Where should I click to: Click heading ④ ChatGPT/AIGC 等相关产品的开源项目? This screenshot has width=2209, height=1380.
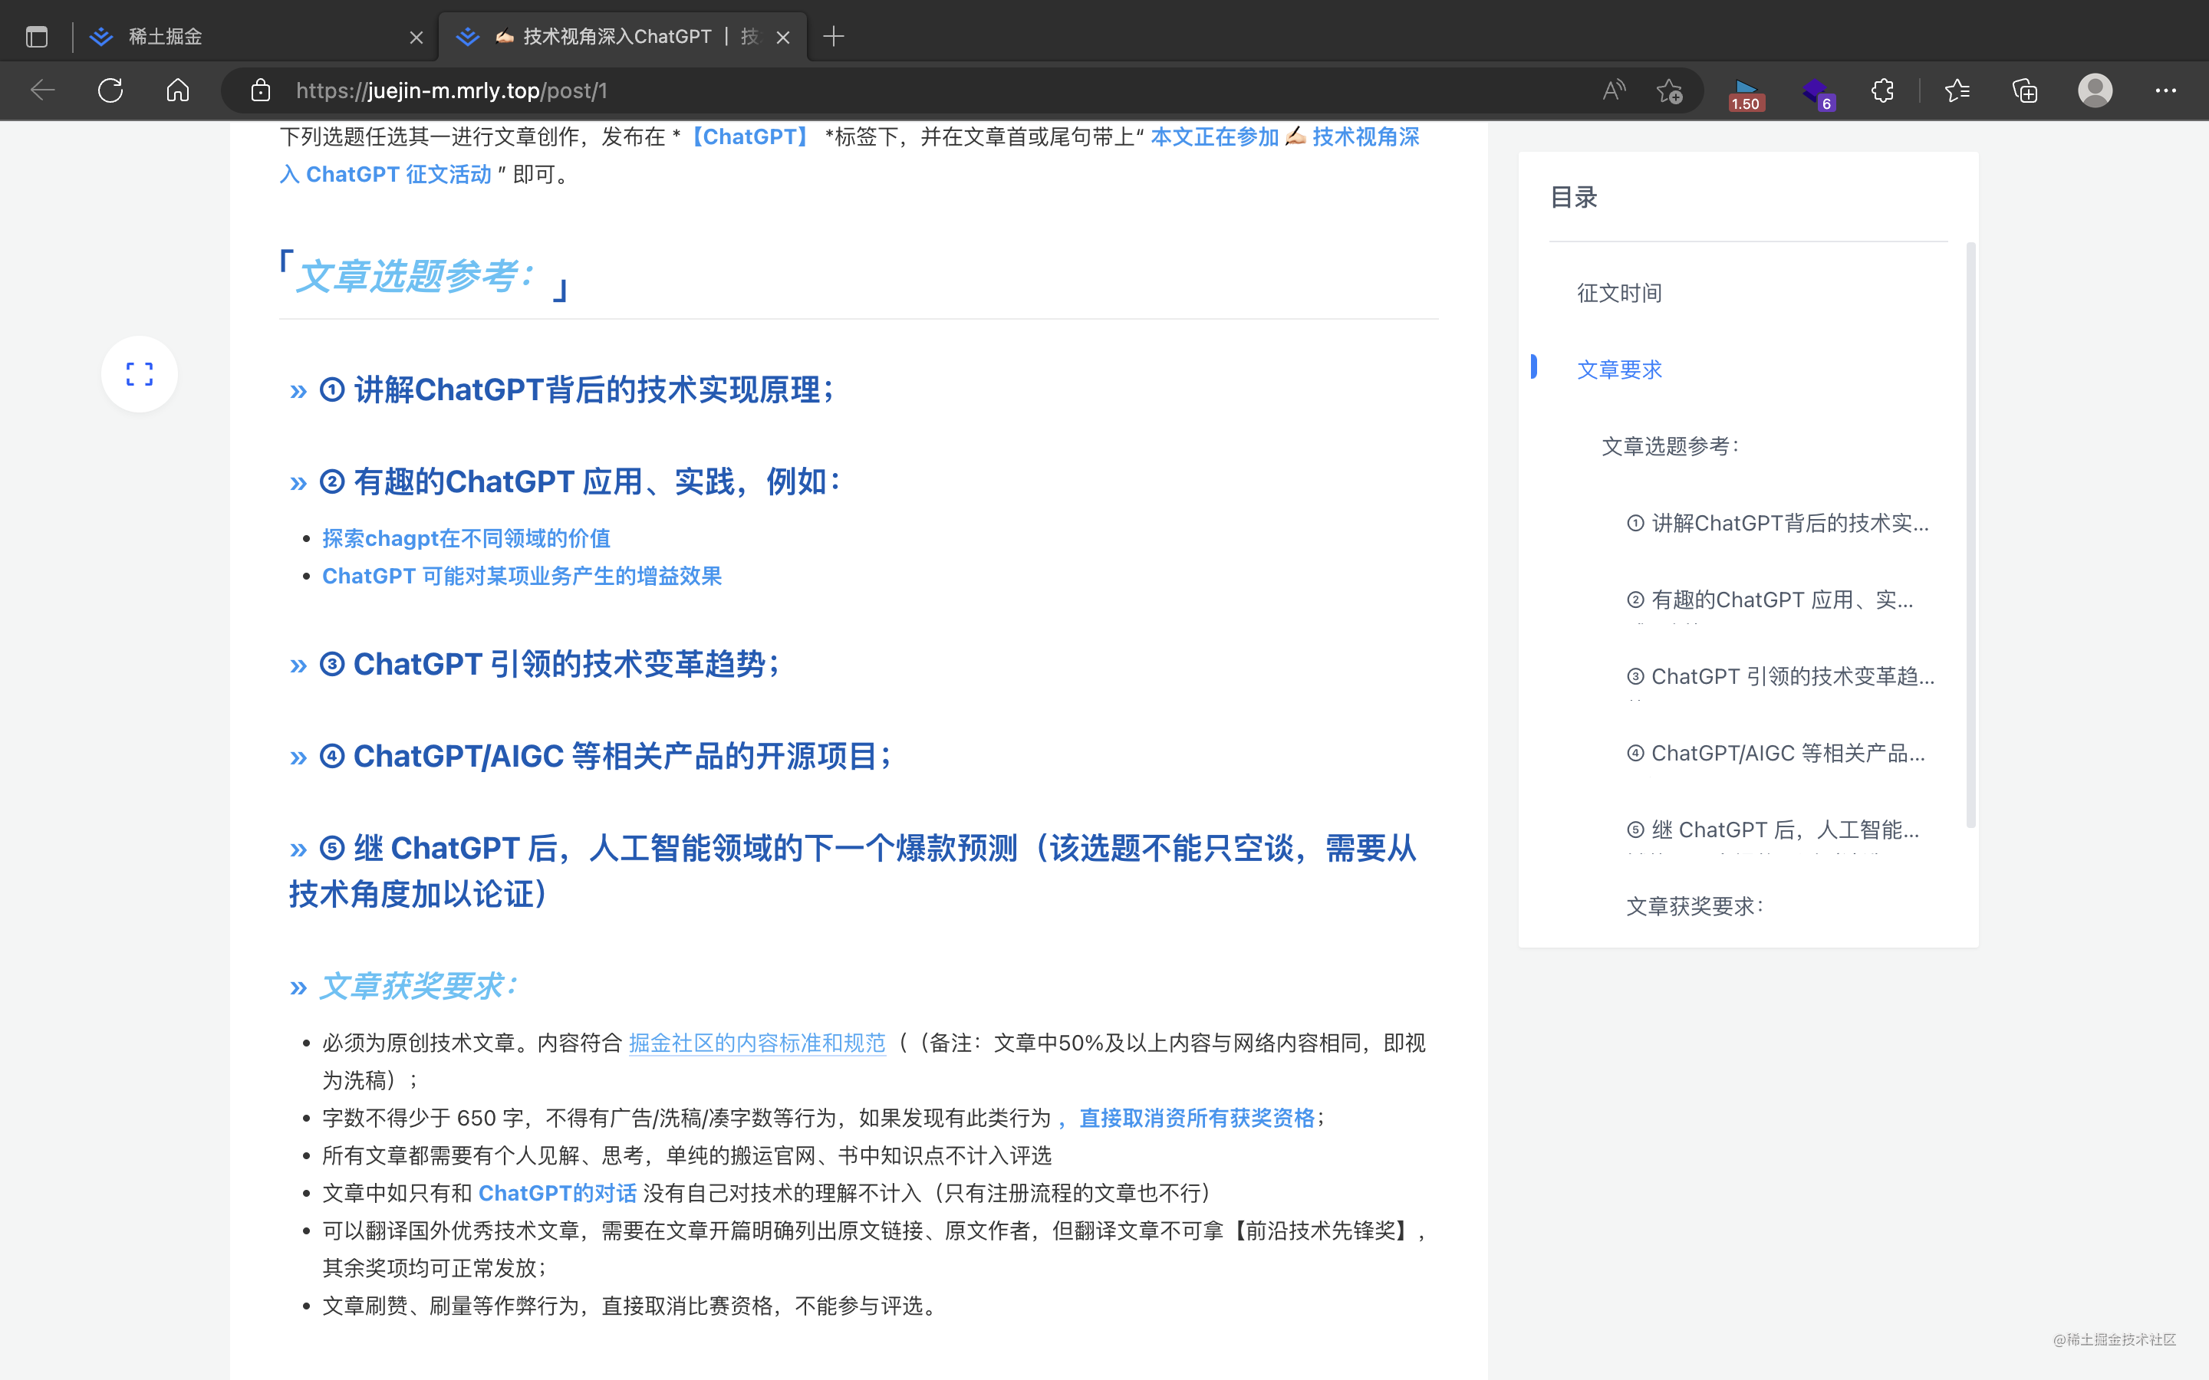605,756
